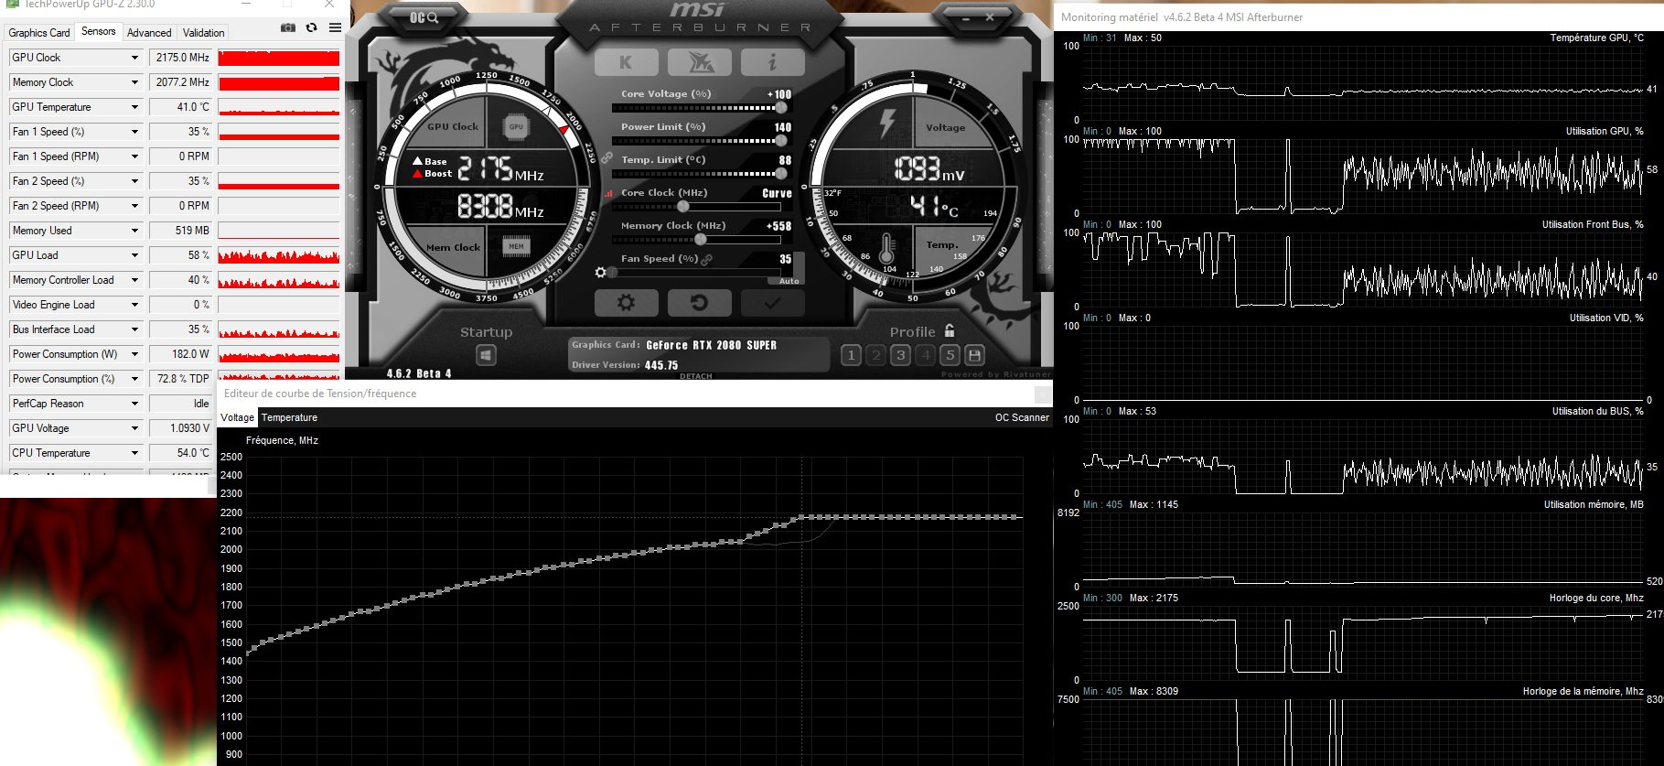
Task: Click the 'Curve' label beside Core Clock
Action: [777, 193]
